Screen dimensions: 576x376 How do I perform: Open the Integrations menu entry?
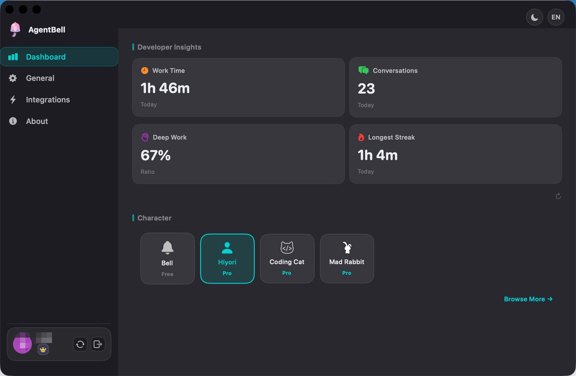48,100
